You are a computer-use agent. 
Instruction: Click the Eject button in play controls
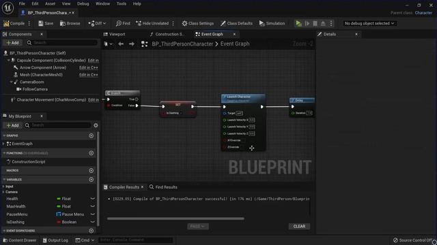point(323,24)
